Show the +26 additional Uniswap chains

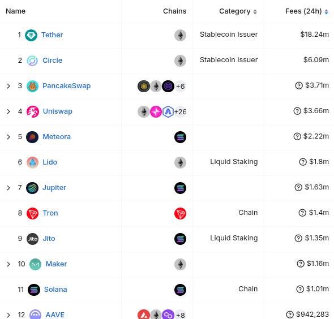coord(181,112)
